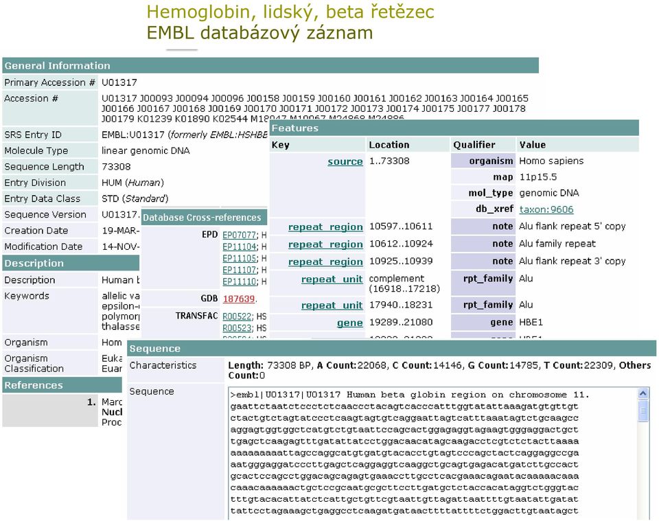Open EPD entry EP11107

pos(239,270)
